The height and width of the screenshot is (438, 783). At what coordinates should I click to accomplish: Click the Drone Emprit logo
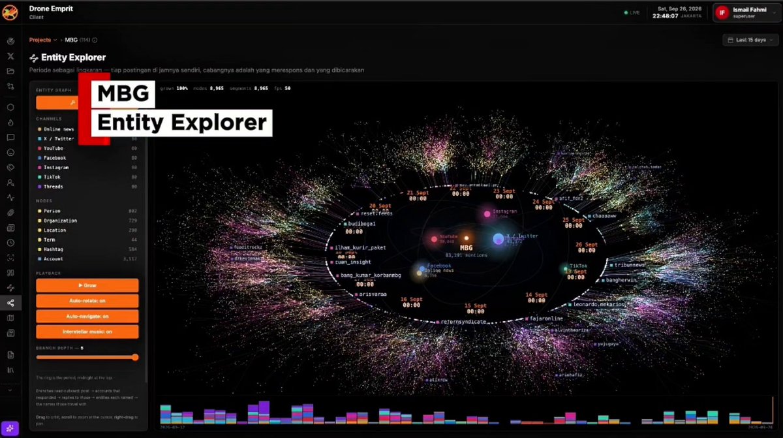10,12
